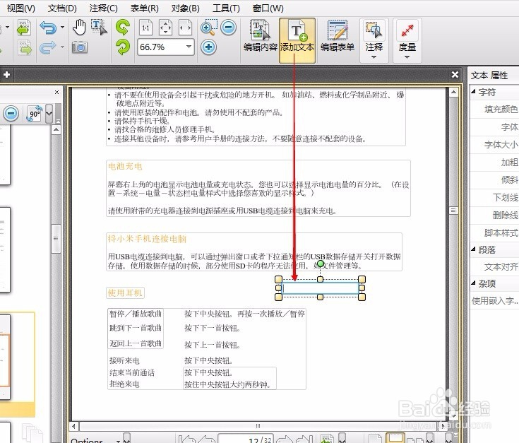Open the 窗口(W) menu
The width and height of the screenshot is (519, 443).
(x=268, y=8)
